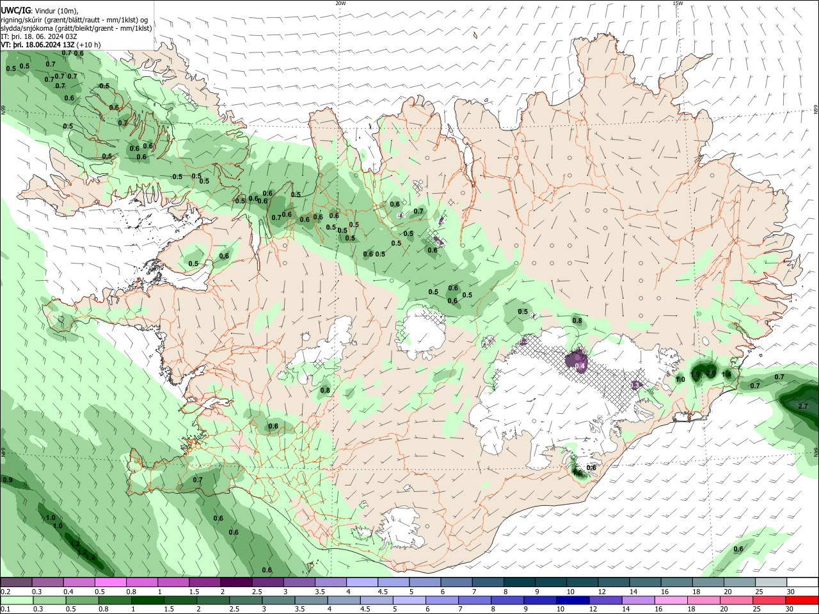Pick the light pink swatch labelled 16 in rain scale
819x614 pixels.
coord(671,600)
